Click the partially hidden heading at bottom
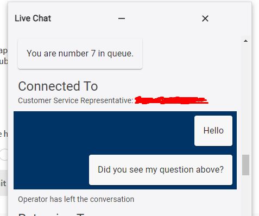The height and width of the screenshot is (216, 259). tap(52, 214)
